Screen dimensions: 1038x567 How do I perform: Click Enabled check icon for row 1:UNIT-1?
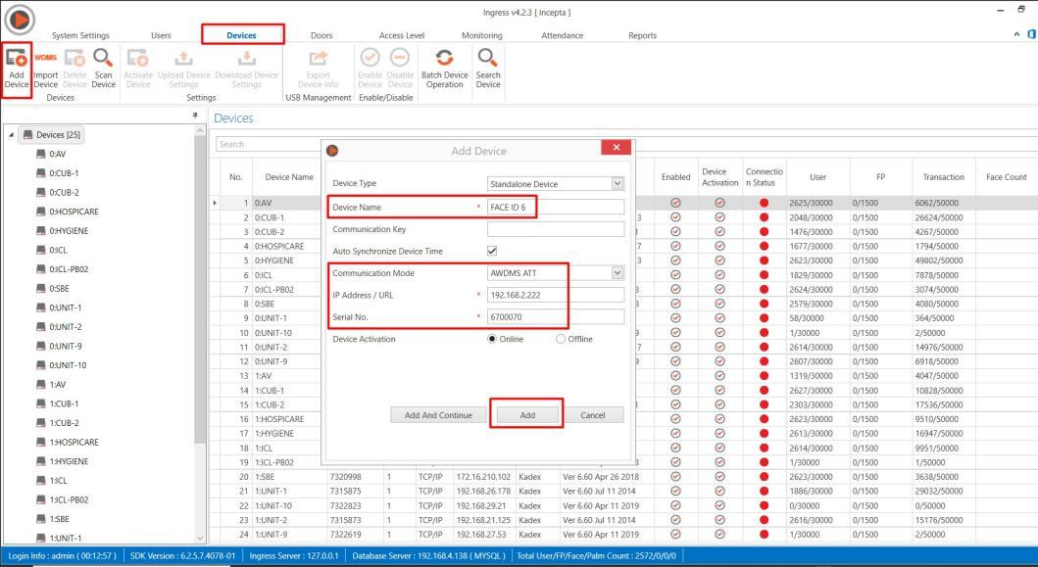coord(675,492)
